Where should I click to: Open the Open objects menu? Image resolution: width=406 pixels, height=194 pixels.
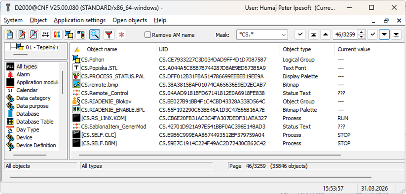[x=130, y=20]
